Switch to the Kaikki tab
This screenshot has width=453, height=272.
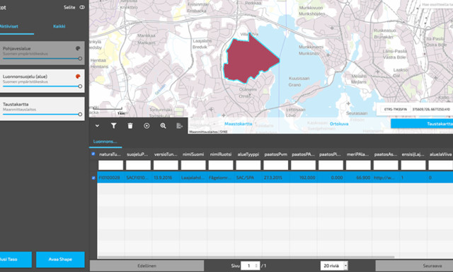59,26
